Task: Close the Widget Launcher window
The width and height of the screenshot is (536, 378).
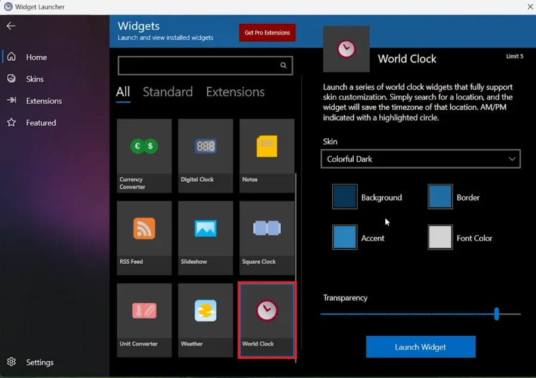Action: 530,7
